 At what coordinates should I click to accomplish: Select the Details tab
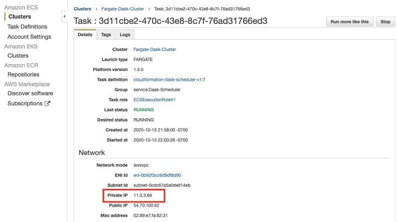(x=85, y=35)
